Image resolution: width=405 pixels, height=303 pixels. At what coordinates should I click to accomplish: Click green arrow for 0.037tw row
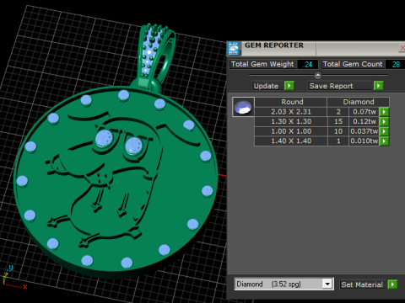[x=384, y=131]
